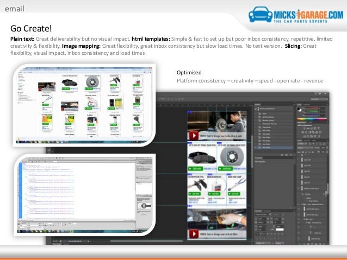This screenshot has height=260, width=347.
Task: Click the brake pads product image on canvas
Action: tap(202, 157)
